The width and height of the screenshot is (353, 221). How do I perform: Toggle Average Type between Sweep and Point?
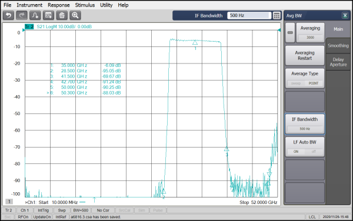click(305, 78)
